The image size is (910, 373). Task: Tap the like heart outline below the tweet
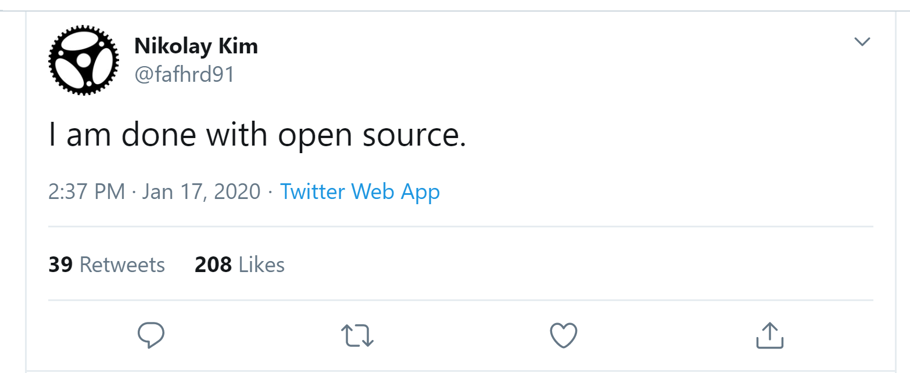[x=563, y=335]
